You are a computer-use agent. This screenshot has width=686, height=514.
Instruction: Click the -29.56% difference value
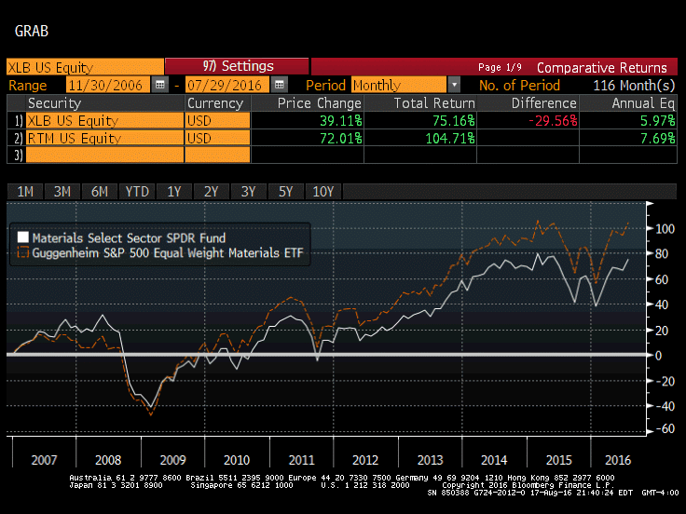tap(553, 121)
